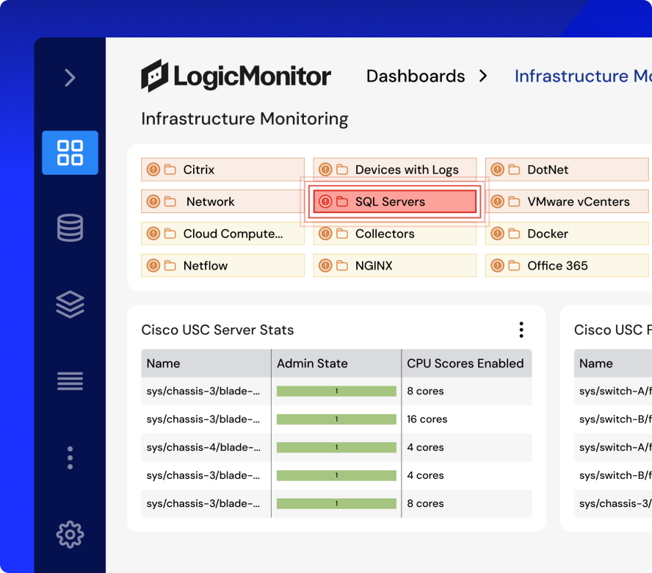Viewport: 652px width, 573px height.
Task: Click the folder icon on Docker tile
Action: [x=515, y=234]
